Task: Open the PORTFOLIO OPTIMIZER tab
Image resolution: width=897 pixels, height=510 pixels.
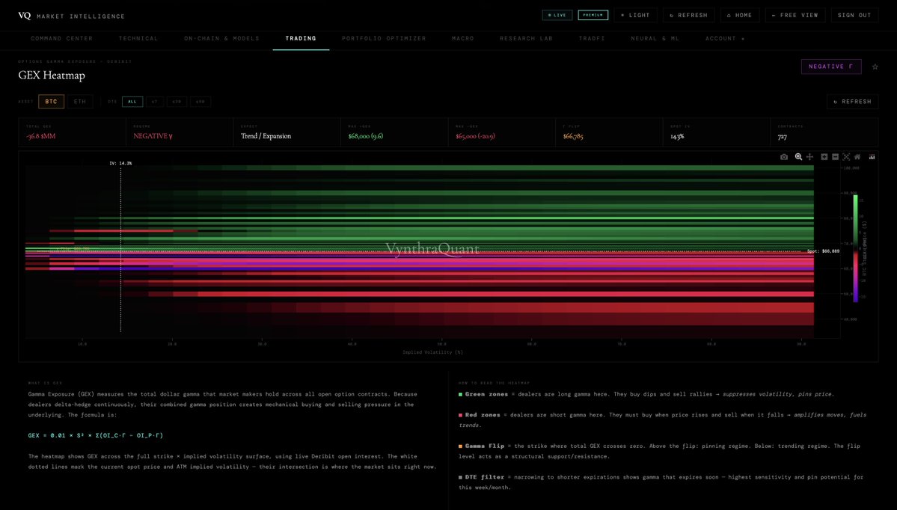Action: click(x=384, y=38)
